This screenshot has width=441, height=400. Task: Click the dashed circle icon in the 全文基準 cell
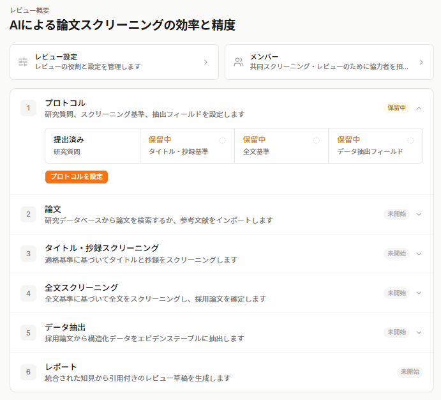(x=316, y=140)
